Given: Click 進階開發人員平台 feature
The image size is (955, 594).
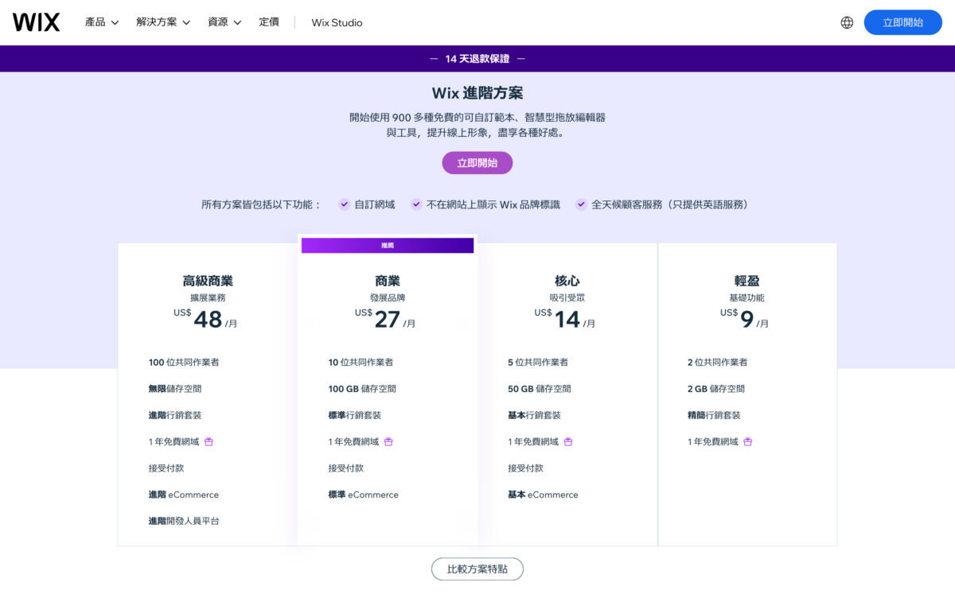Looking at the screenshot, I should [184, 521].
